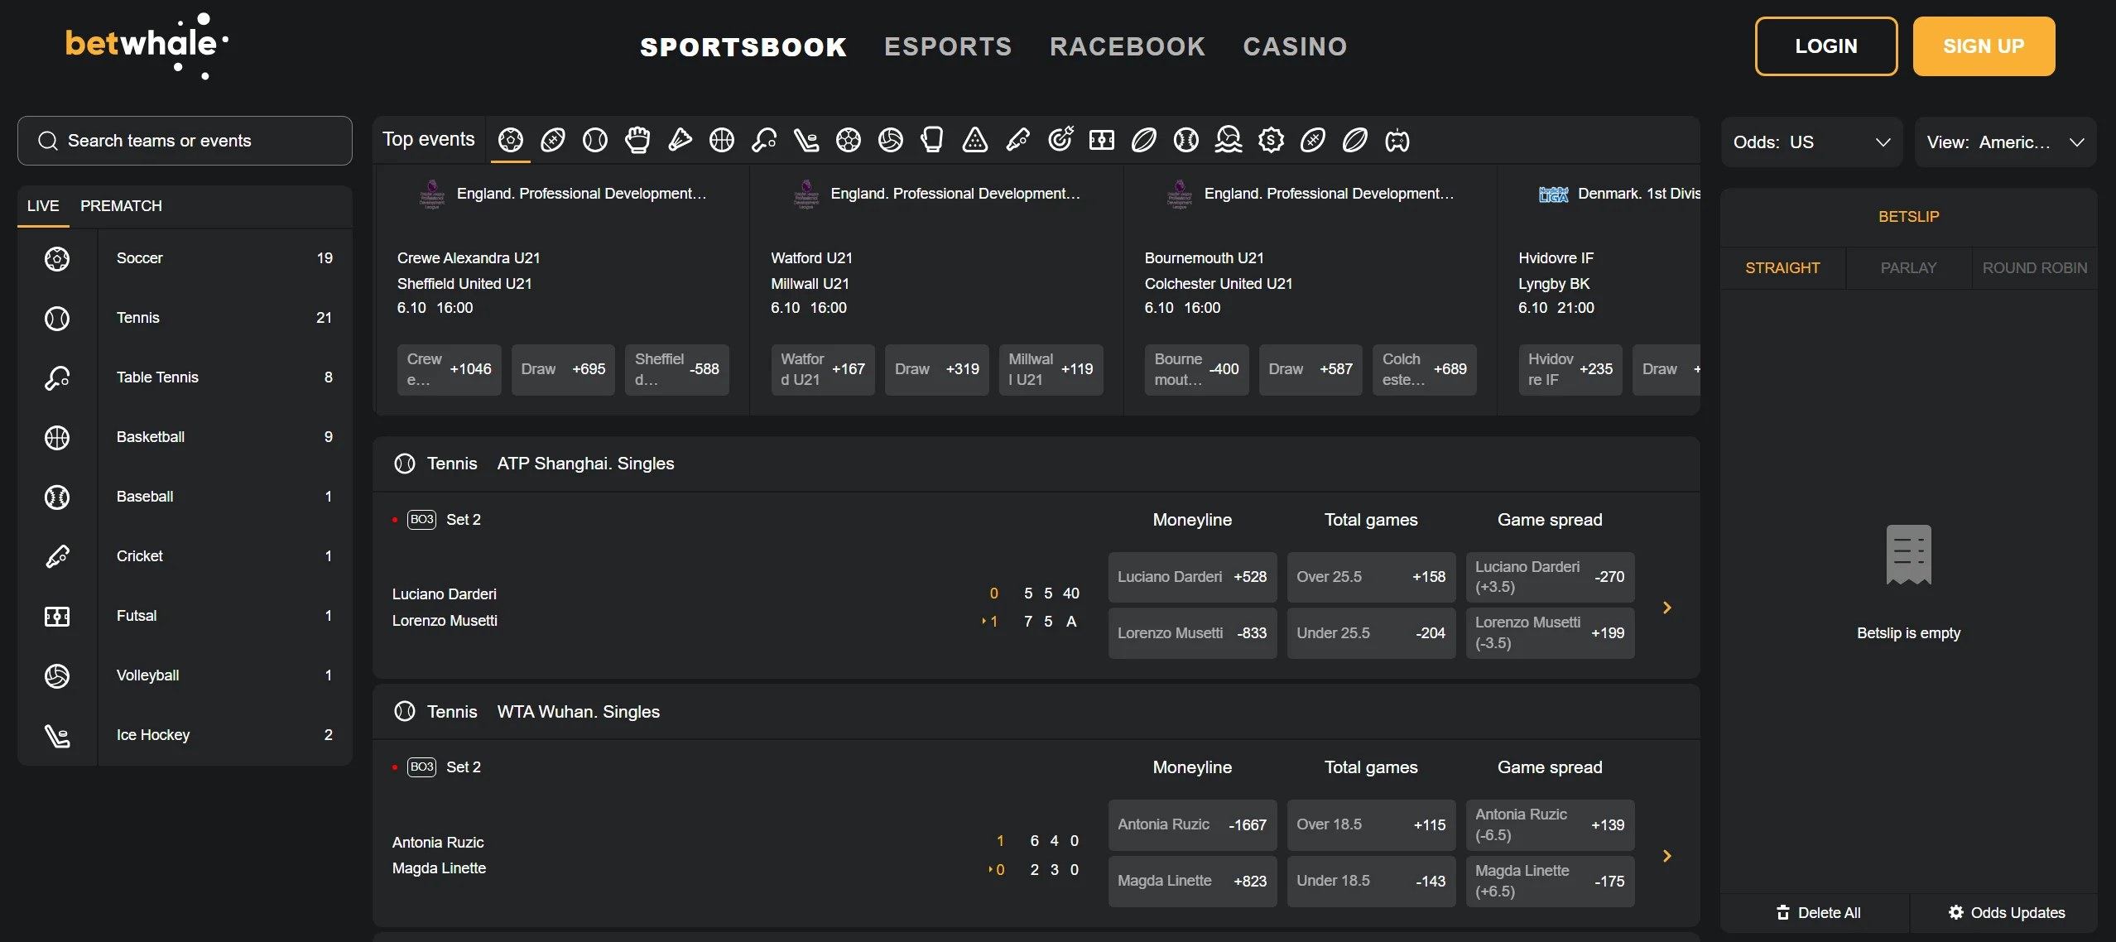The image size is (2116, 942).
Task: Pick Lorenzo Musetti moneyline -833 odds
Action: 1192,633
